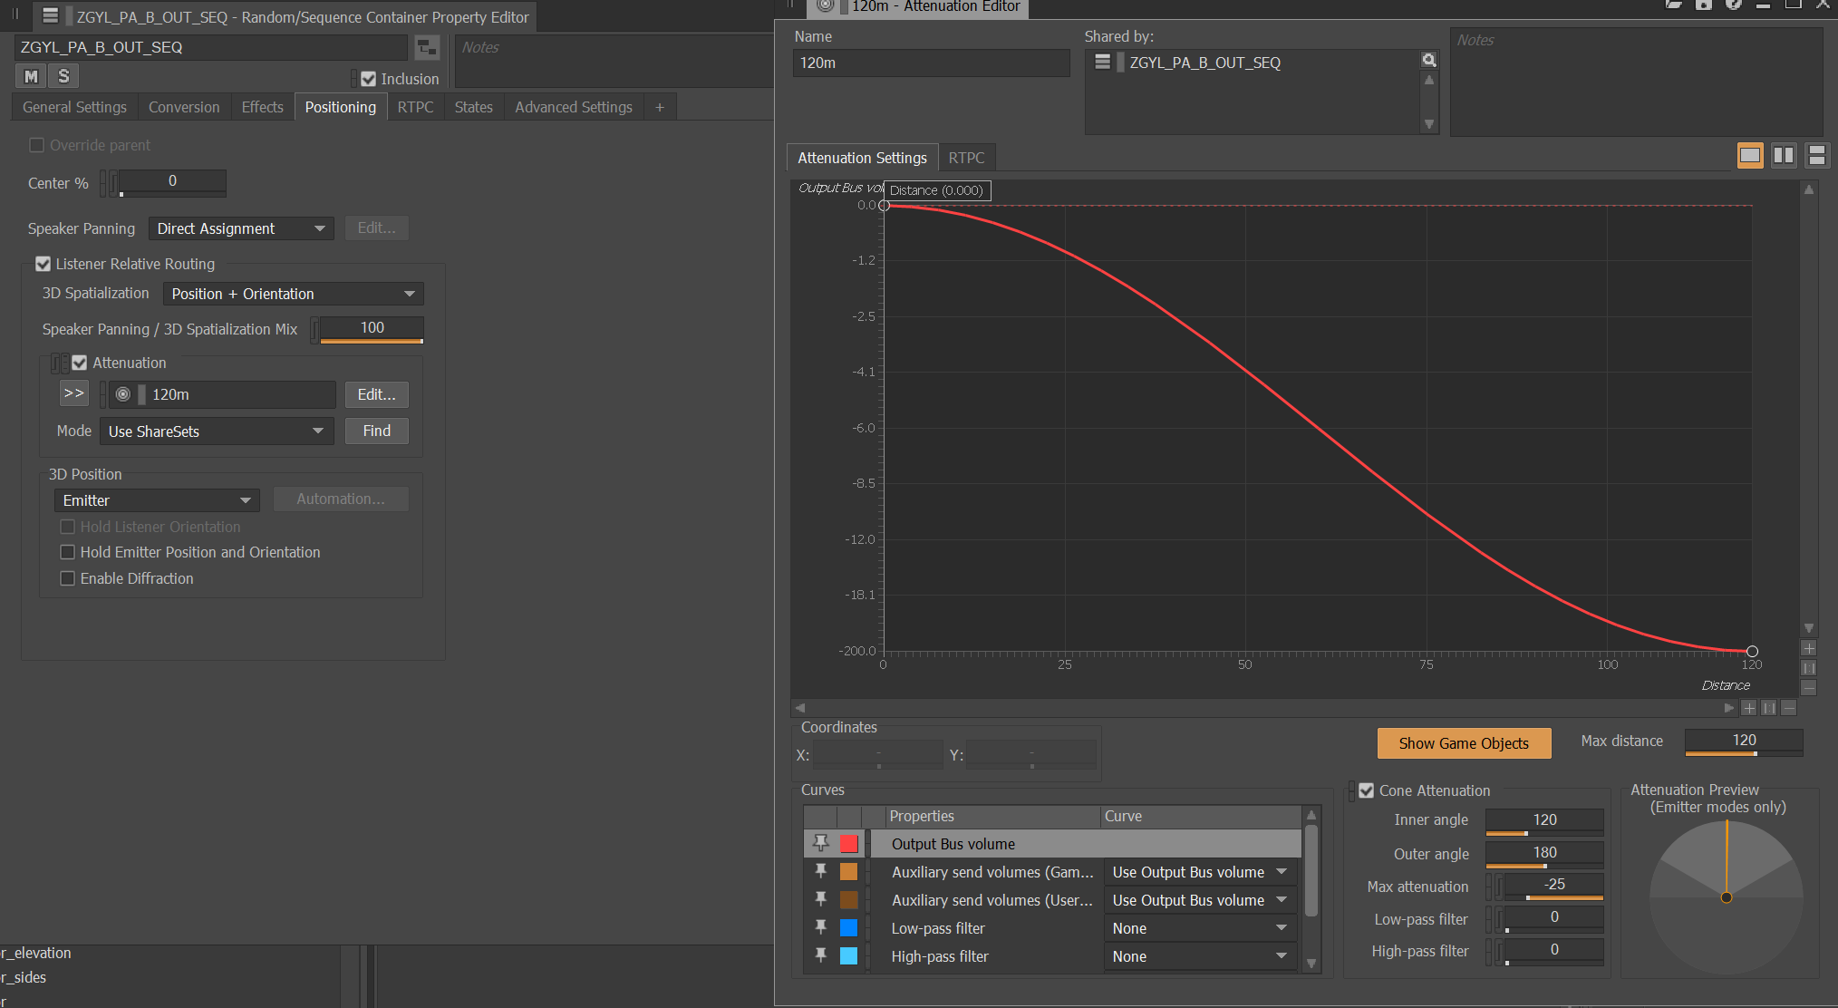1838x1008 pixels.
Task: Toggle the Inclusion checkbox
Action: [368, 79]
